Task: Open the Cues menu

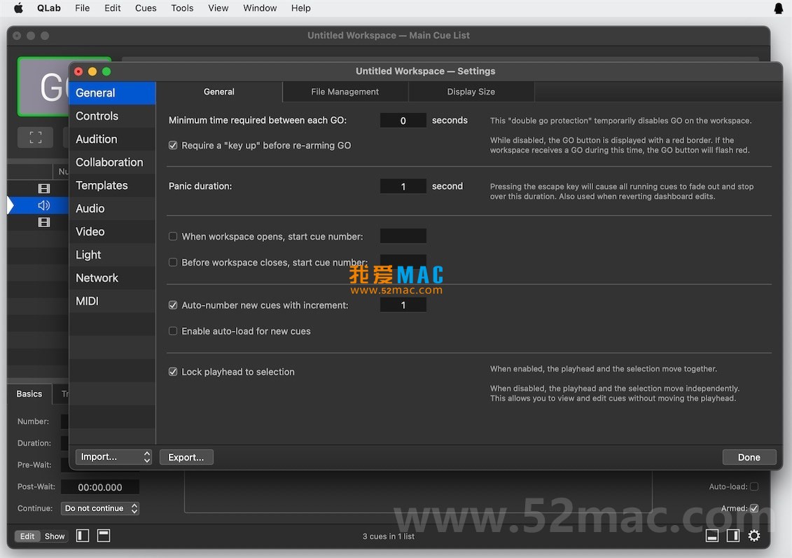Action: [146, 8]
